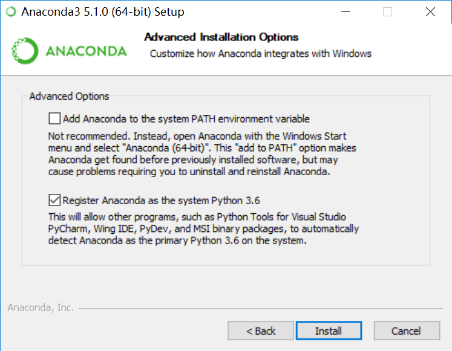Start installation with the Install button
The width and height of the screenshot is (452, 351).
tap(329, 331)
